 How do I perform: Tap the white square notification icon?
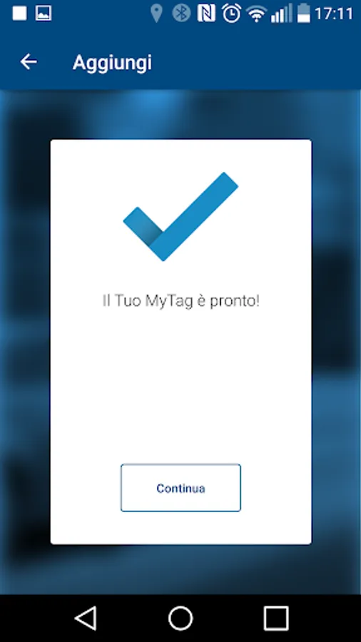[x=19, y=14]
